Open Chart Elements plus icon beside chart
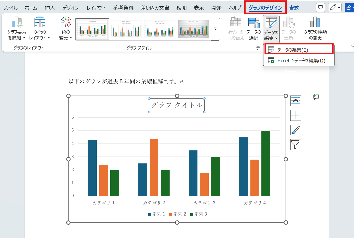354x238 pixels. point(295,115)
